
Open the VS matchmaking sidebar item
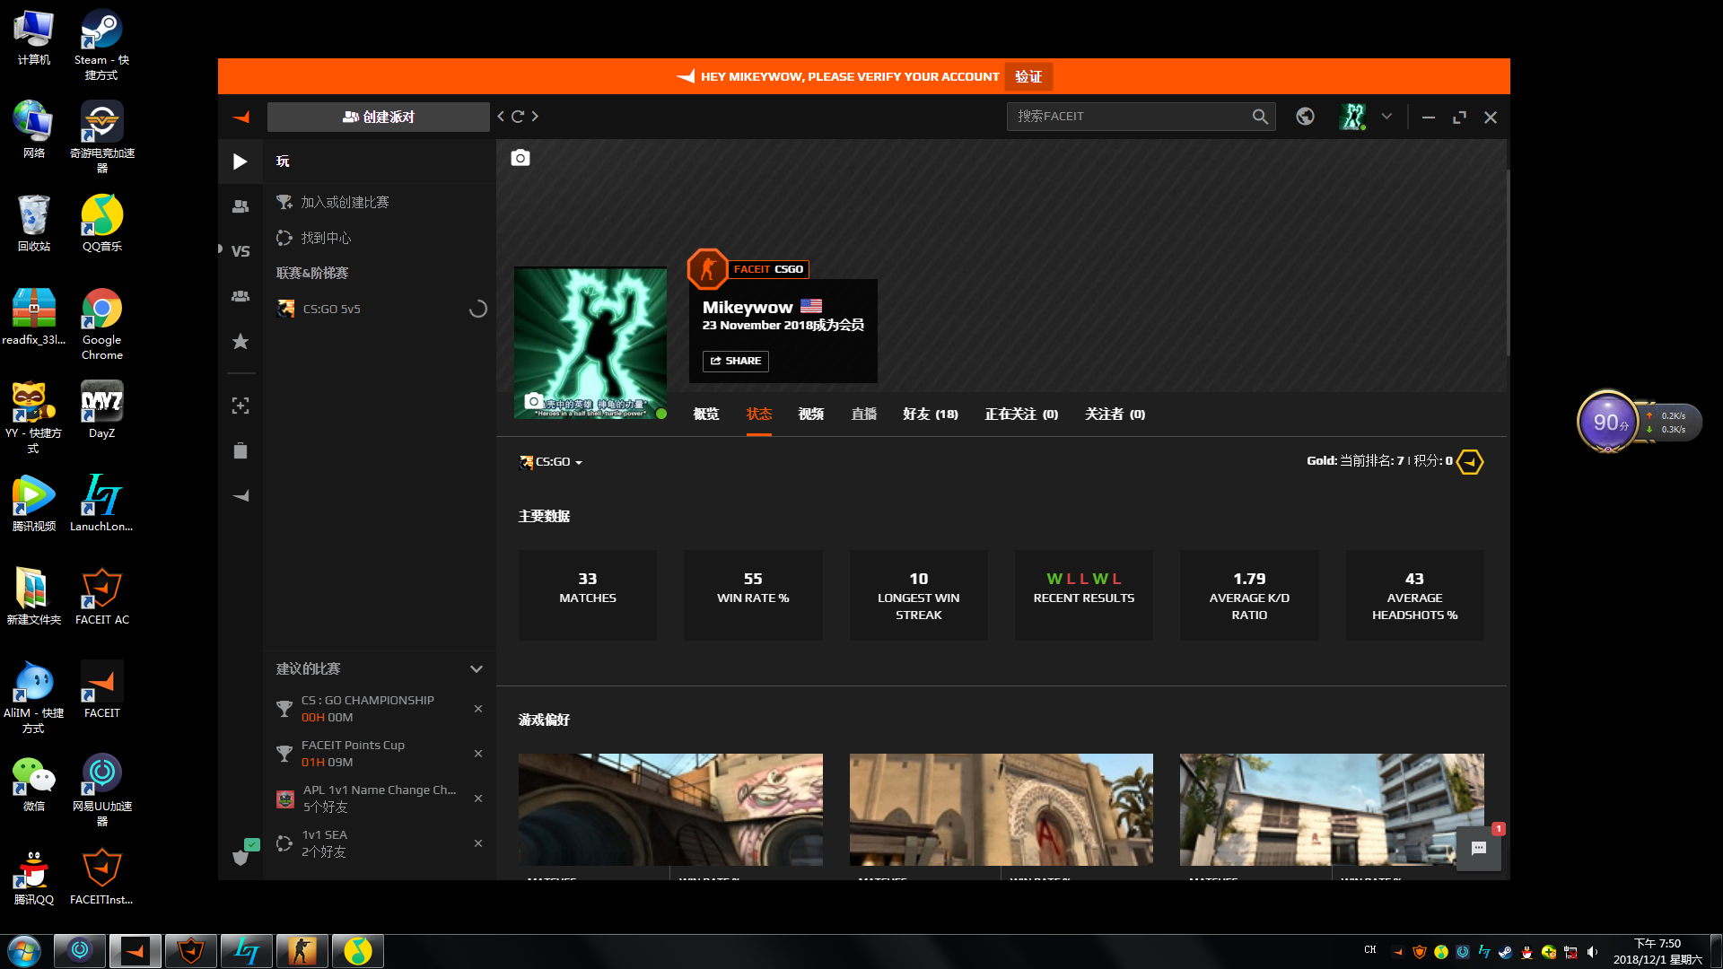pyautogui.click(x=241, y=251)
